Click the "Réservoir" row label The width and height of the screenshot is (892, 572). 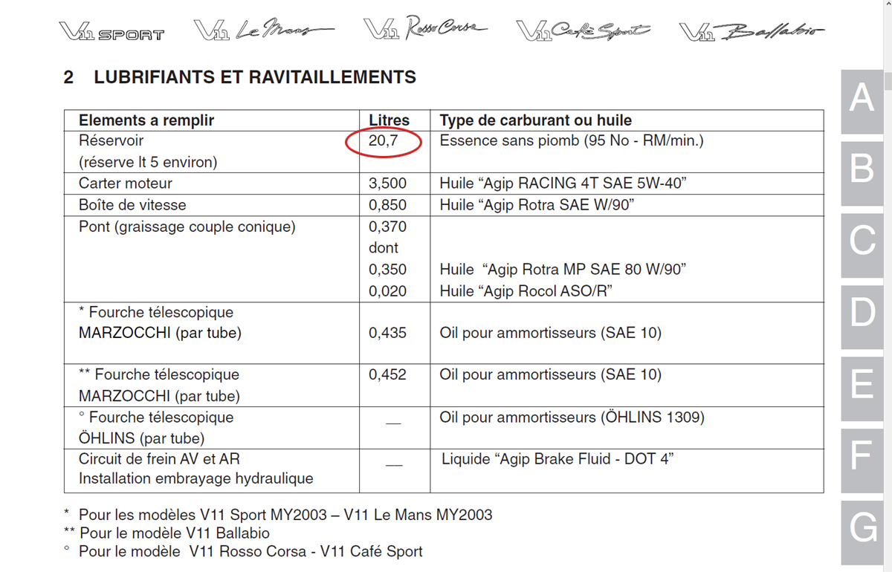pos(111,140)
